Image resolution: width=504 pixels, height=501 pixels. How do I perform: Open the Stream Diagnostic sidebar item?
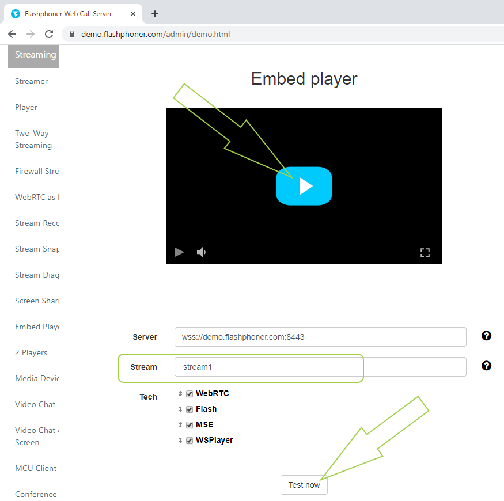(x=37, y=275)
